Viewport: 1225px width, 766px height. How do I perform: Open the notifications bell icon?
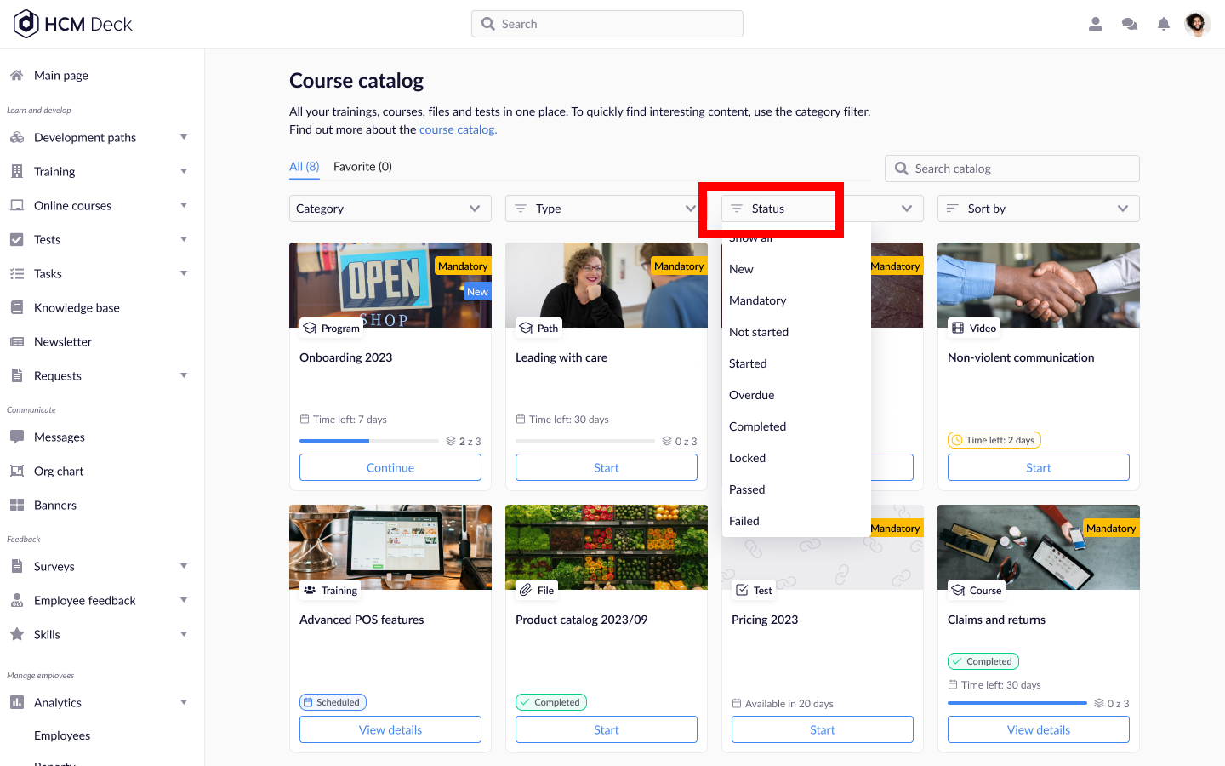tap(1163, 24)
